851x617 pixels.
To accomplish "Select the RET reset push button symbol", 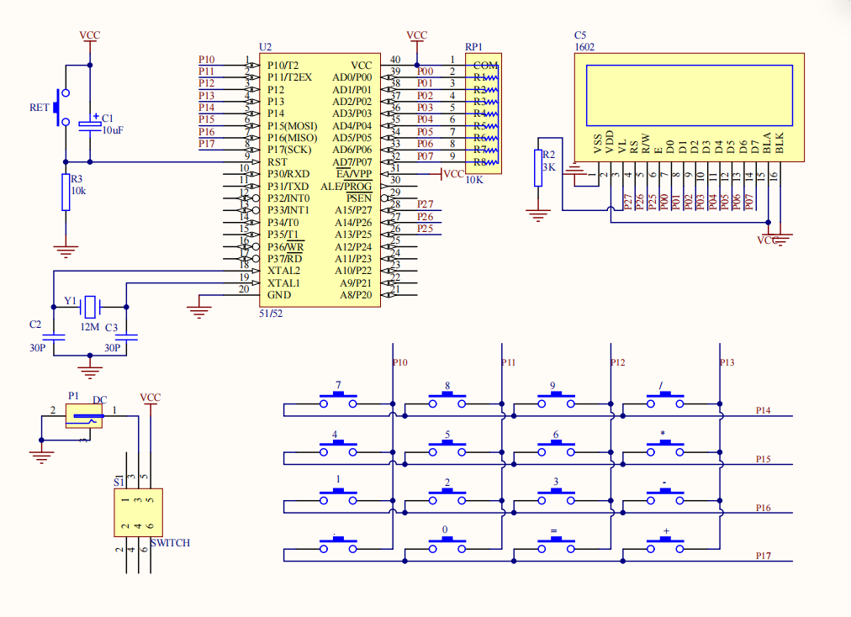I will (62, 108).
